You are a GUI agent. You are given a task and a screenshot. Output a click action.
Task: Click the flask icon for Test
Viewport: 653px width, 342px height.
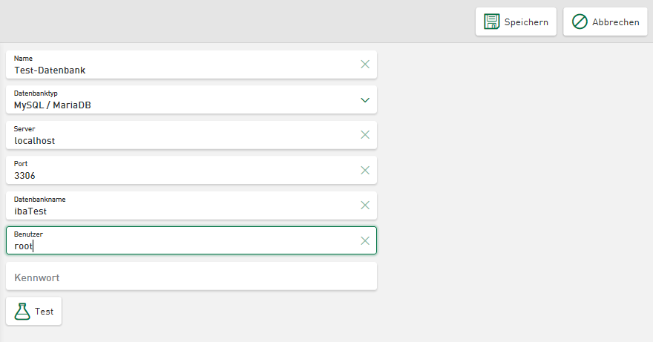point(22,312)
